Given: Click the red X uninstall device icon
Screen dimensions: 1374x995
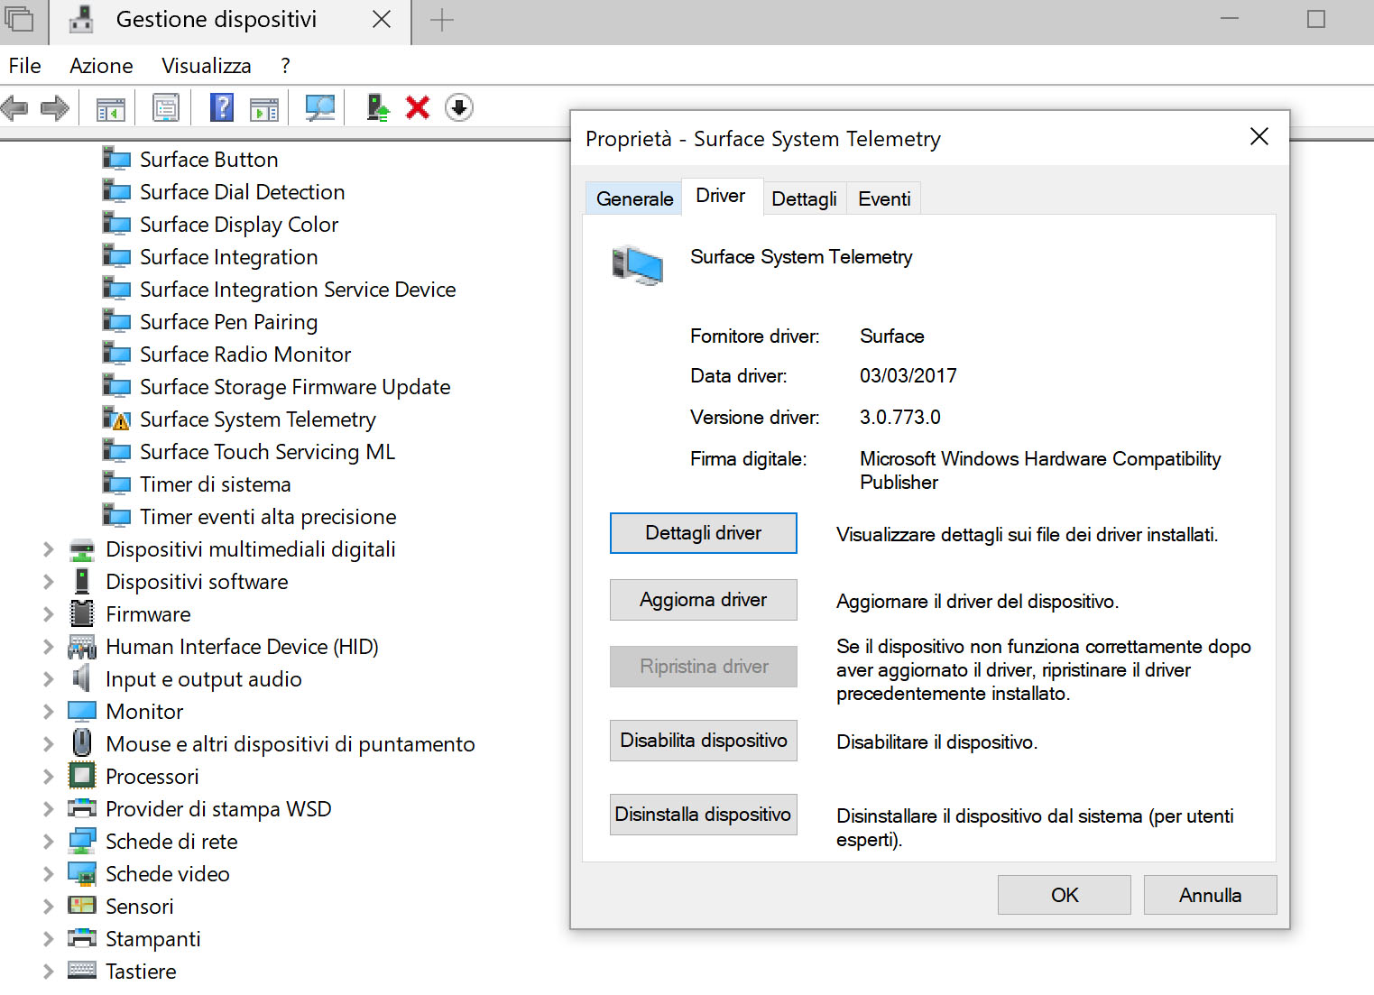Looking at the screenshot, I should tap(418, 107).
